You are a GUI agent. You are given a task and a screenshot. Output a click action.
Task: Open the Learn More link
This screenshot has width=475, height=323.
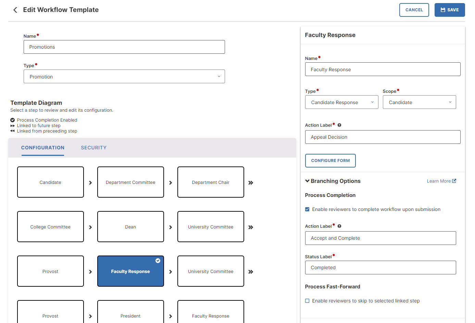tap(441, 181)
